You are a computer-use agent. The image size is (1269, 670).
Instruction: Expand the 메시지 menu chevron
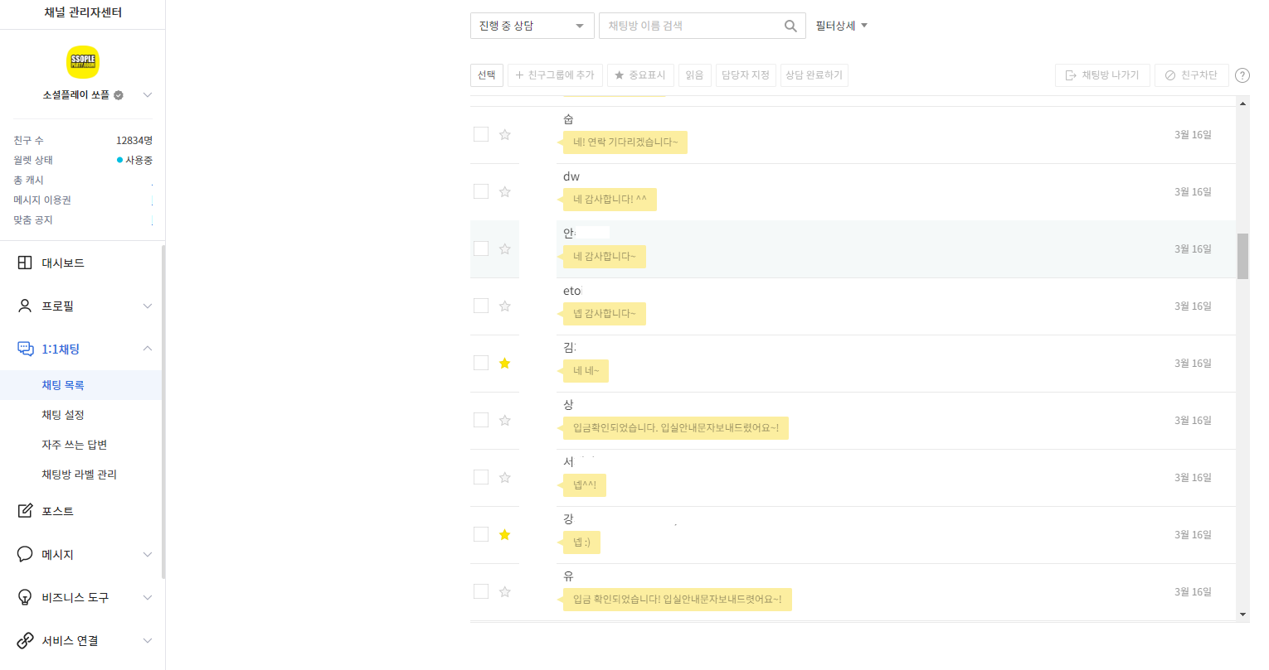click(x=147, y=554)
